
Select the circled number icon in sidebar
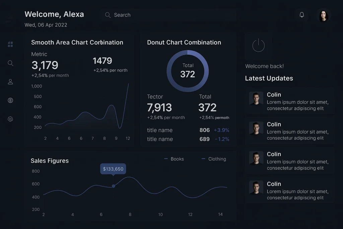pyautogui.click(x=10, y=100)
